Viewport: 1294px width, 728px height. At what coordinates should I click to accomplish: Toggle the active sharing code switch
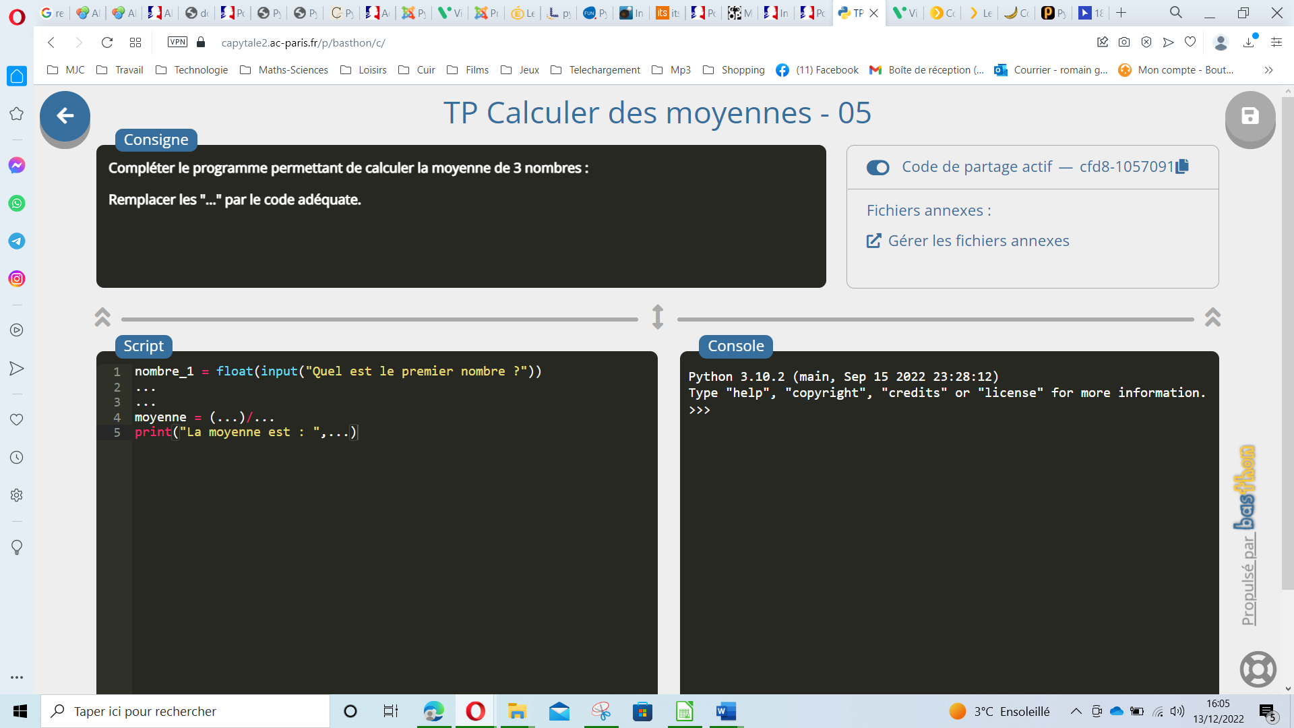click(x=877, y=167)
